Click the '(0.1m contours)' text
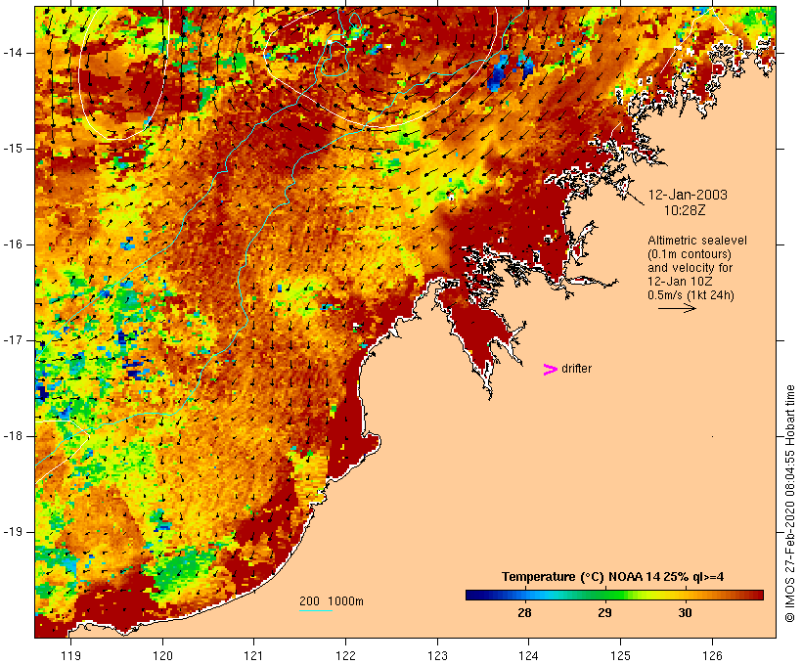The image size is (802, 665). (689, 254)
